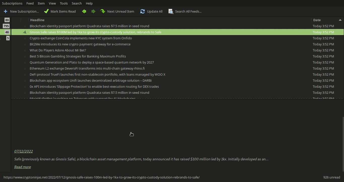Select the feed with 795 unread items
344x182 pixels.
pyautogui.click(x=6, y=26)
